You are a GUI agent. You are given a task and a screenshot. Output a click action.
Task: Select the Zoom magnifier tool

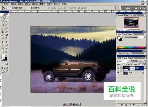click(x=7, y=52)
